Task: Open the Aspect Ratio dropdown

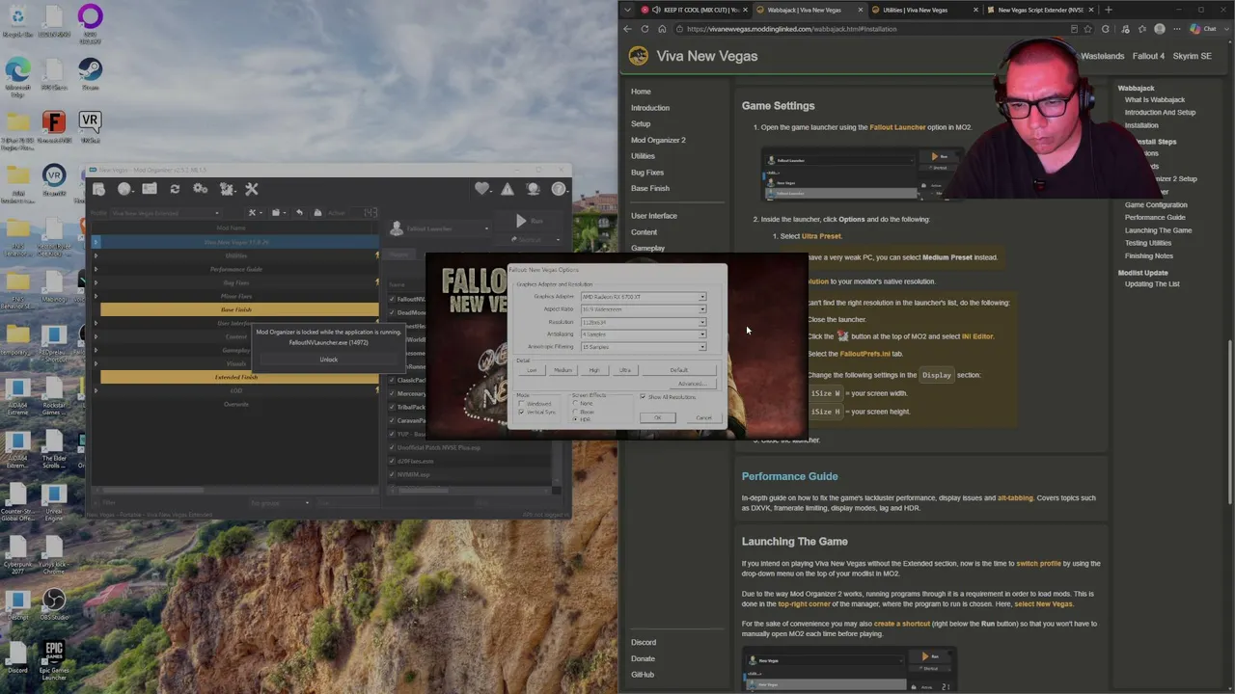Action: pyautogui.click(x=643, y=309)
